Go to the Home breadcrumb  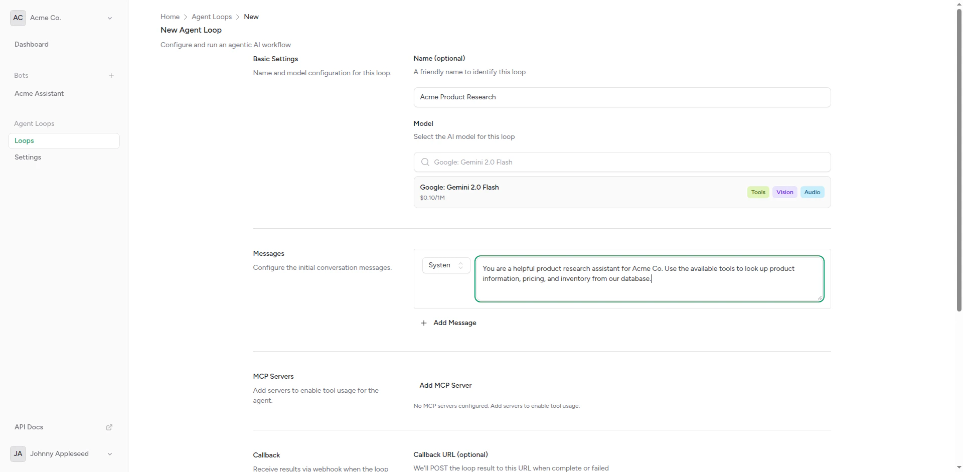pyautogui.click(x=170, y=17)
